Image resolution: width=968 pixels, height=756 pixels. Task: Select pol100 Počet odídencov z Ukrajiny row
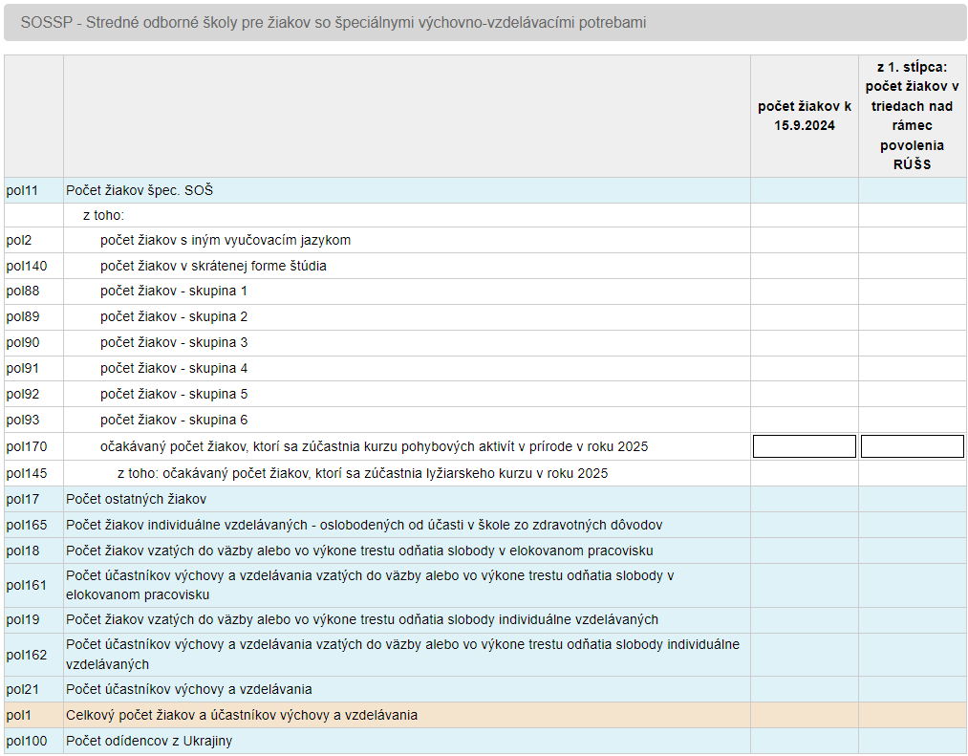coord(485,741)
